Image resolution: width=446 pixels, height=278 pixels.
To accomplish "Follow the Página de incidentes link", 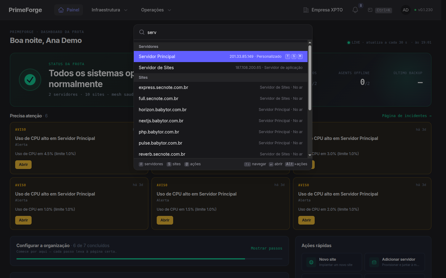I will point(407,116).
